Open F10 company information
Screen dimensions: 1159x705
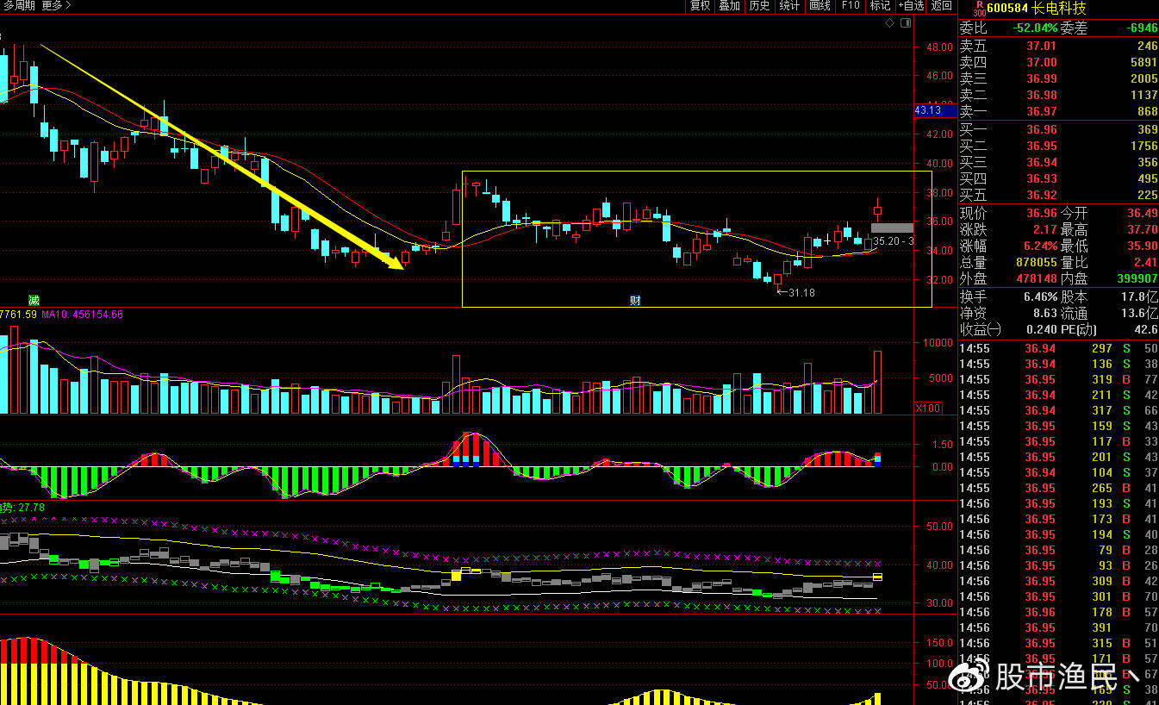[851, 6]
